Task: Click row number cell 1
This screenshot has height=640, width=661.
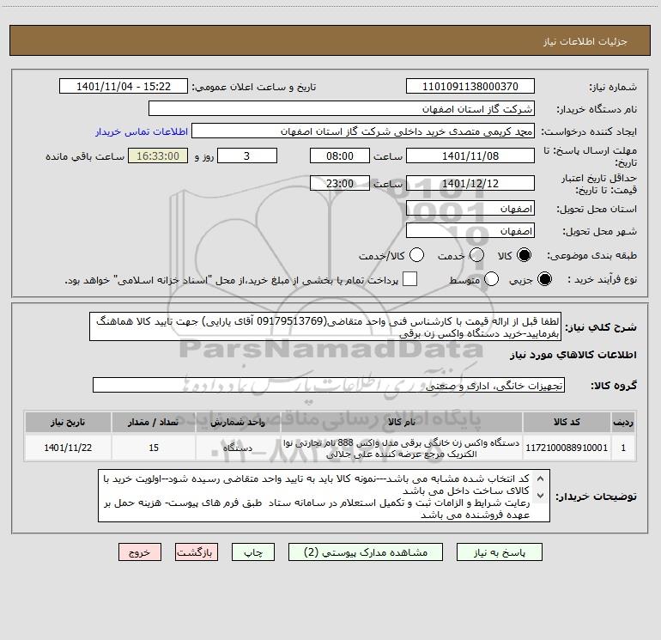Action: coord(623,448)
